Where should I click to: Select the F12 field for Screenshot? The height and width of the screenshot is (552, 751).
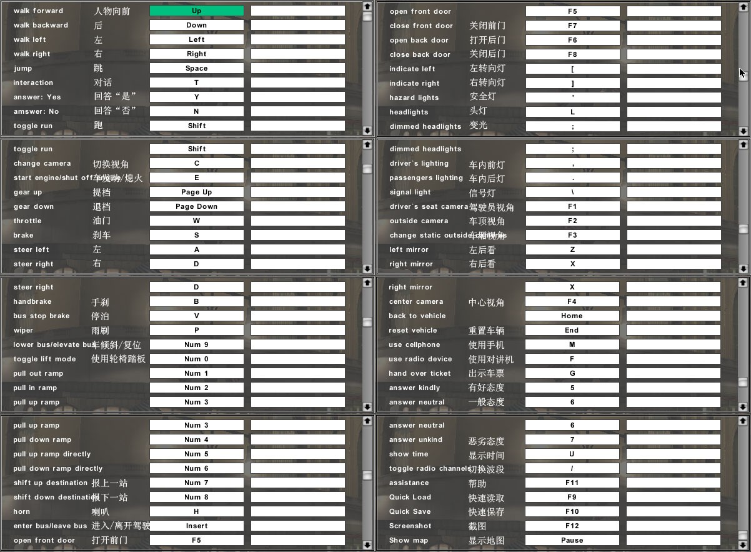pyautogui.click(x=572, y=526)
